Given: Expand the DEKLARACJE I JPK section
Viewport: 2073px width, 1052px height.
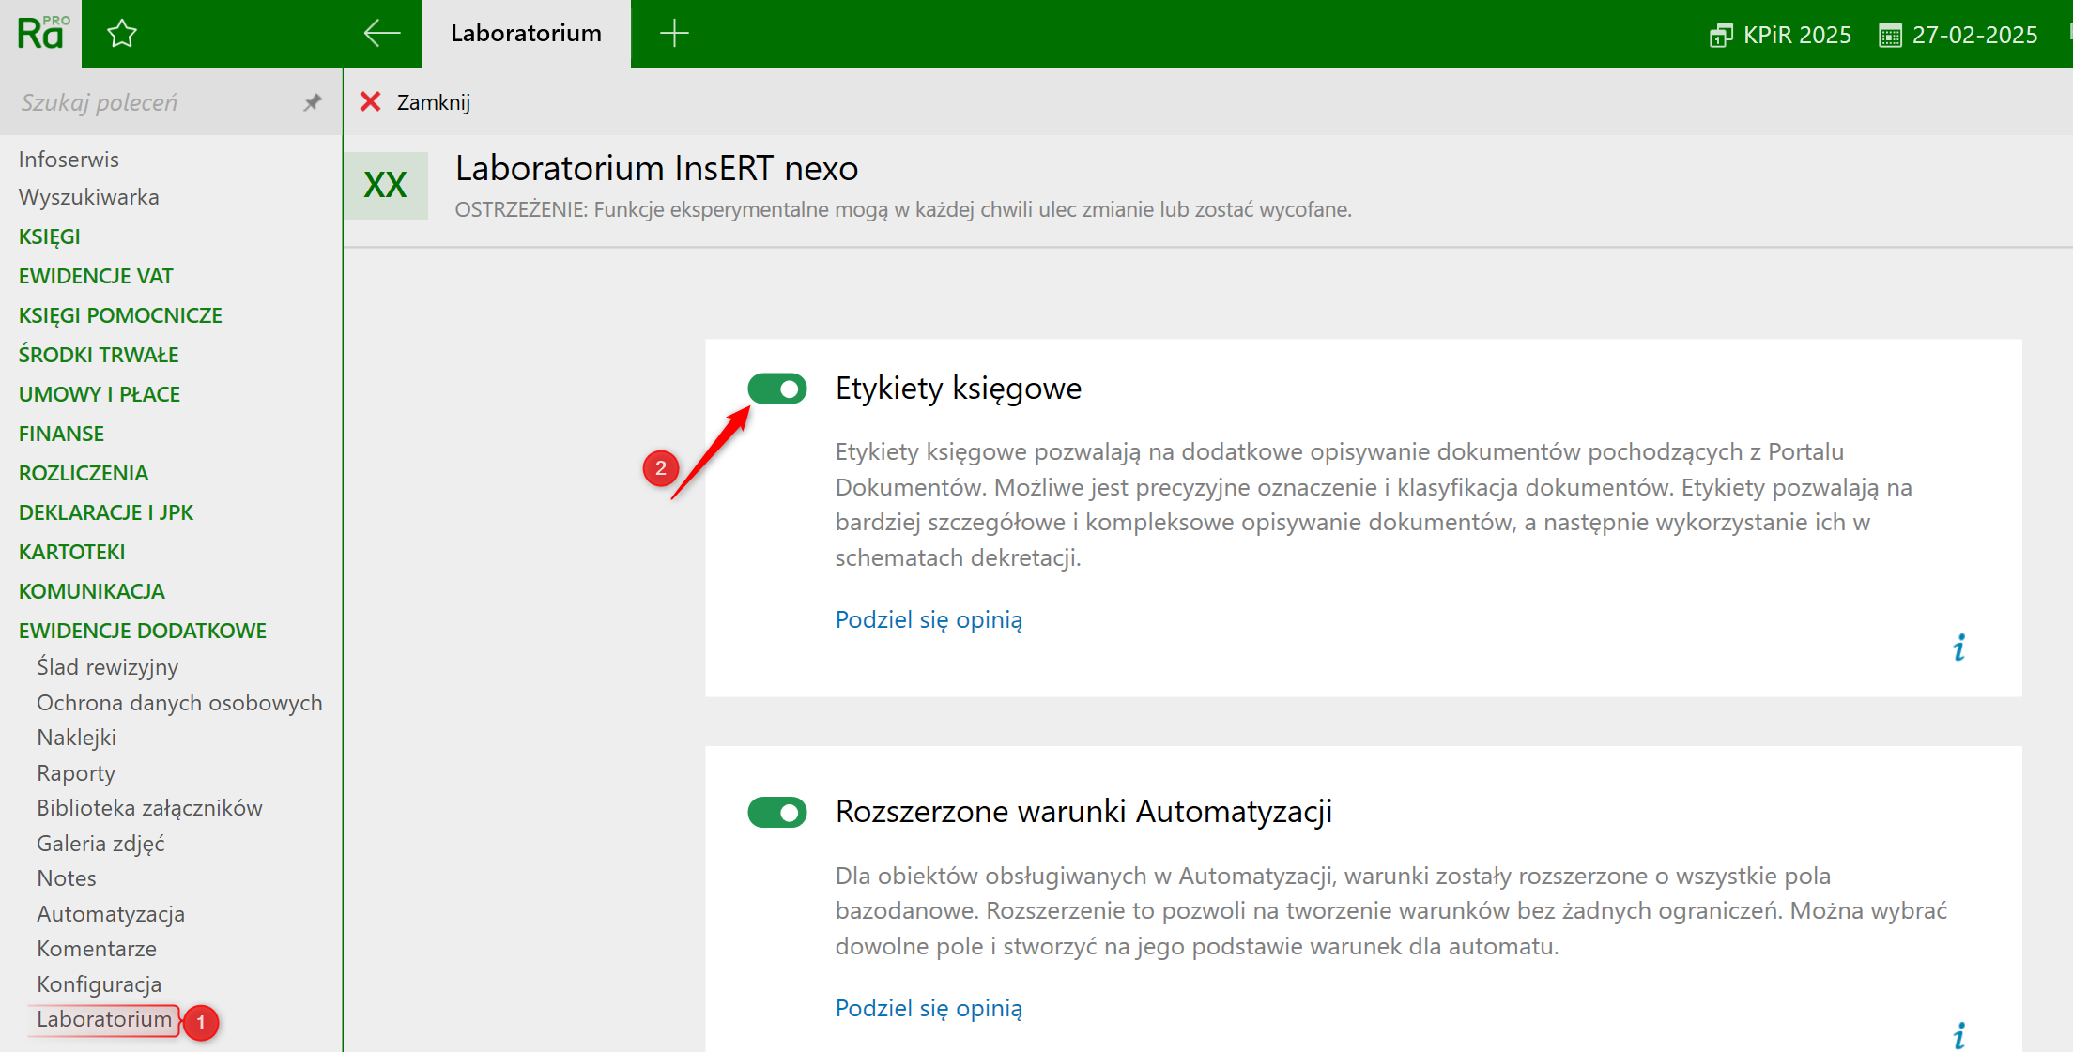Looking at the screenshot, I should click(106, 512).
